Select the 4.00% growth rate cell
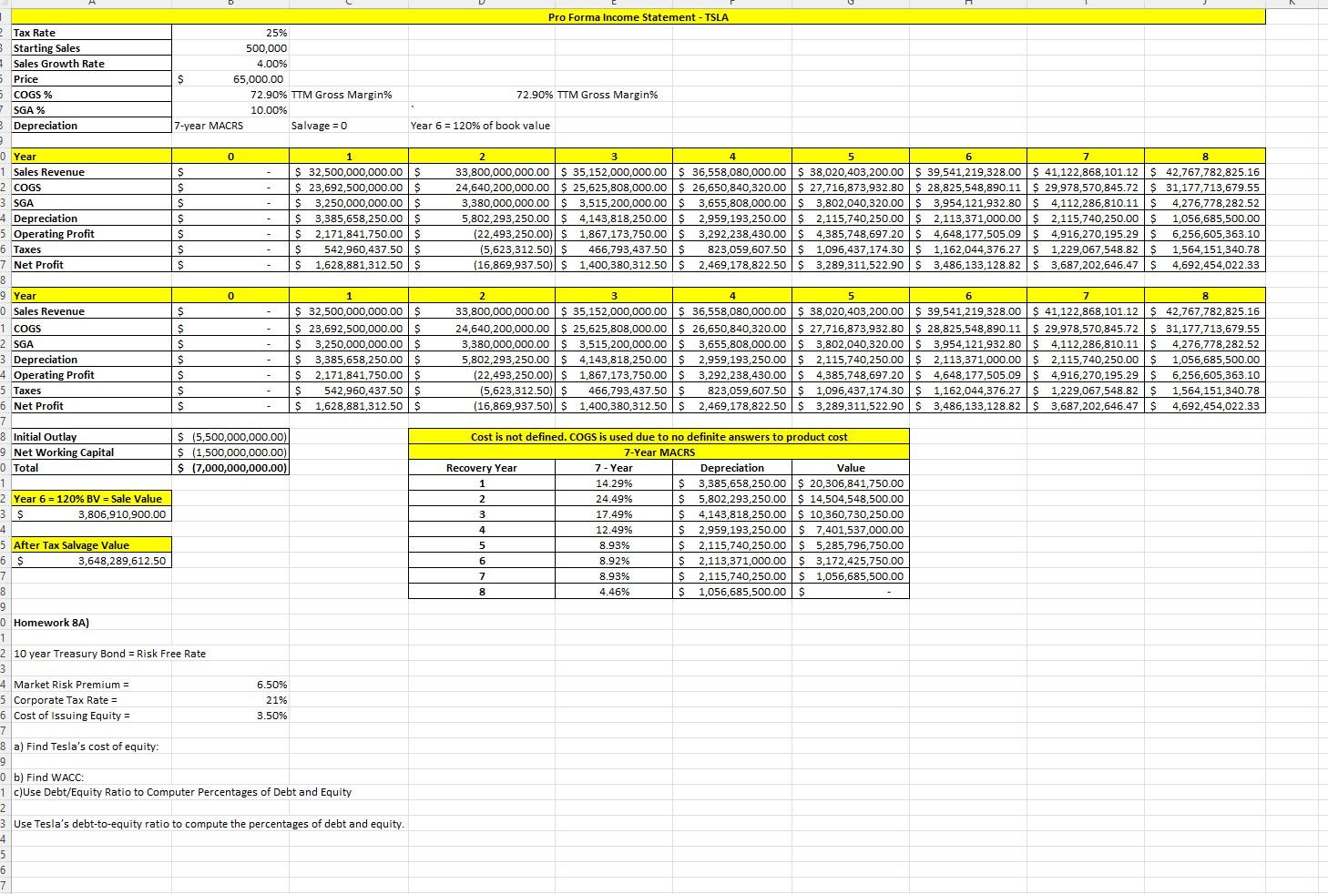Screen dimensions: 1328x894 230,64
